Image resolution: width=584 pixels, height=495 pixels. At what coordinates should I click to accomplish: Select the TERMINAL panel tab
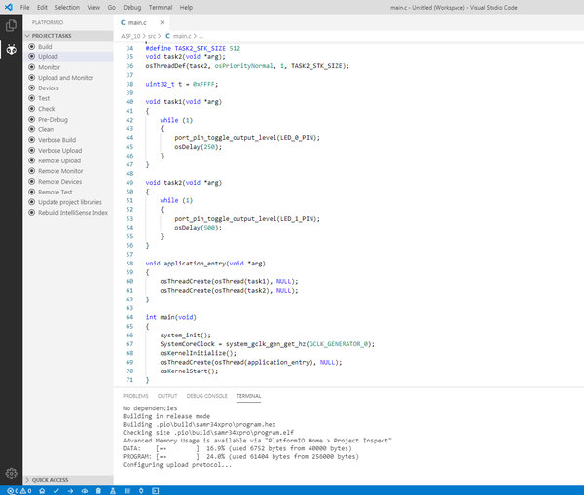[x=249, y=396]
